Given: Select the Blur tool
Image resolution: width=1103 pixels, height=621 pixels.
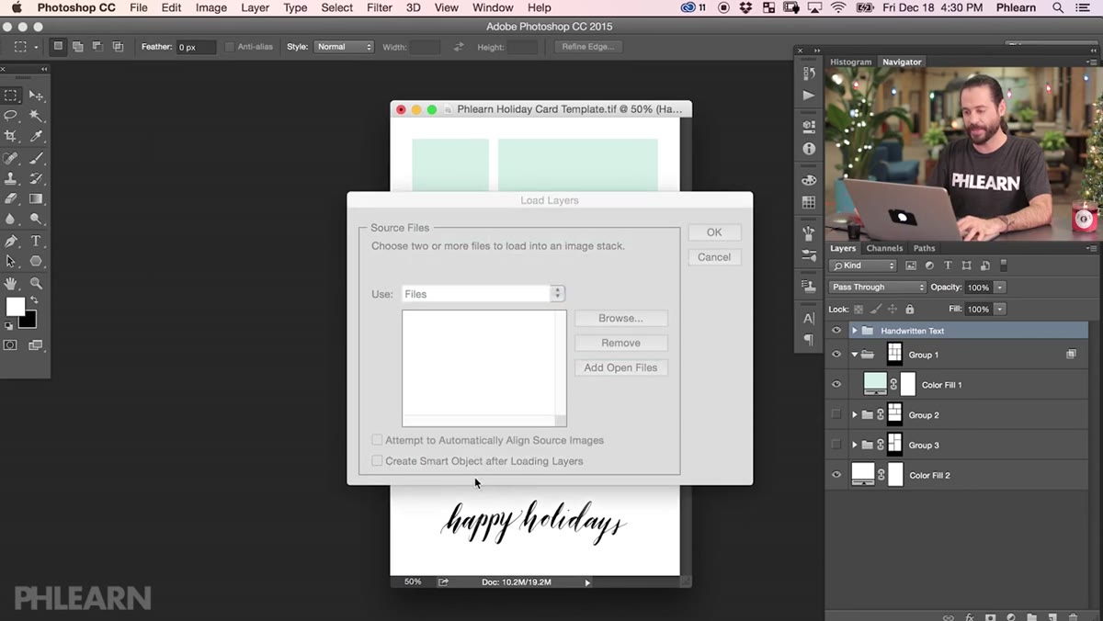Looking at the screenshot, I should tap(11, 219).
